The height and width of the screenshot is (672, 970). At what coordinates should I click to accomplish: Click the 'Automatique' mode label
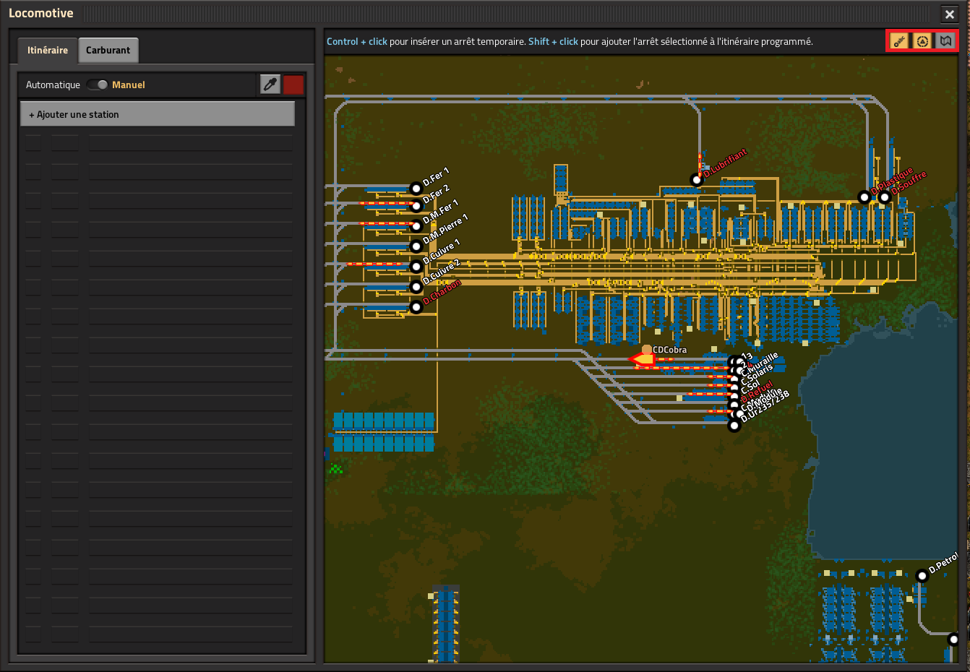click(x=53, y=85)
